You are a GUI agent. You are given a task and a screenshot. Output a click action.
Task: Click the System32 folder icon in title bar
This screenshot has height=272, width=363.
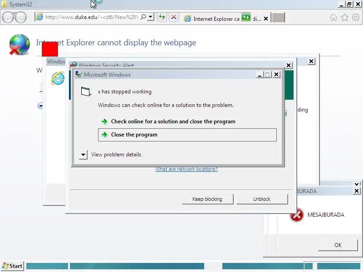(x=4, y=4)
